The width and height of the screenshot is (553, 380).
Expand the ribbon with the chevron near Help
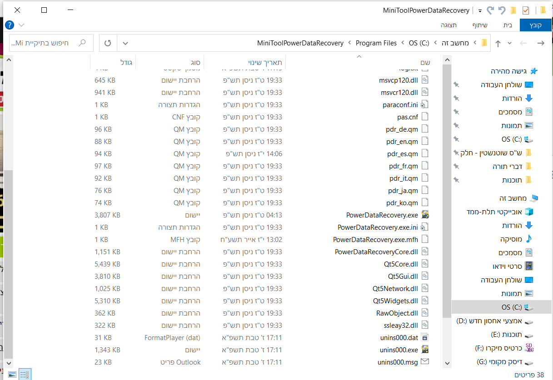point(21,25)
